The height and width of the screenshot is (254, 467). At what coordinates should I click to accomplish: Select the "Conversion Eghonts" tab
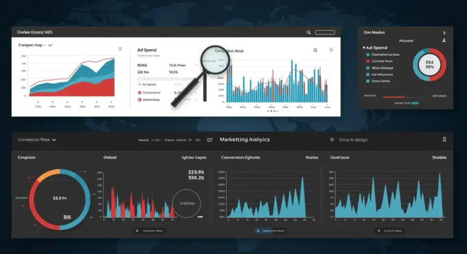click(x=240, y=157)
